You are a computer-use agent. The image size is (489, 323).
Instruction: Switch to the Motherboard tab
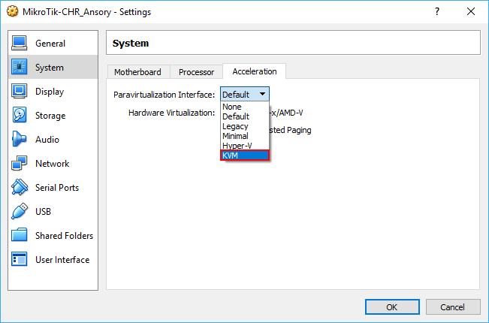click(x=137, y=72)
